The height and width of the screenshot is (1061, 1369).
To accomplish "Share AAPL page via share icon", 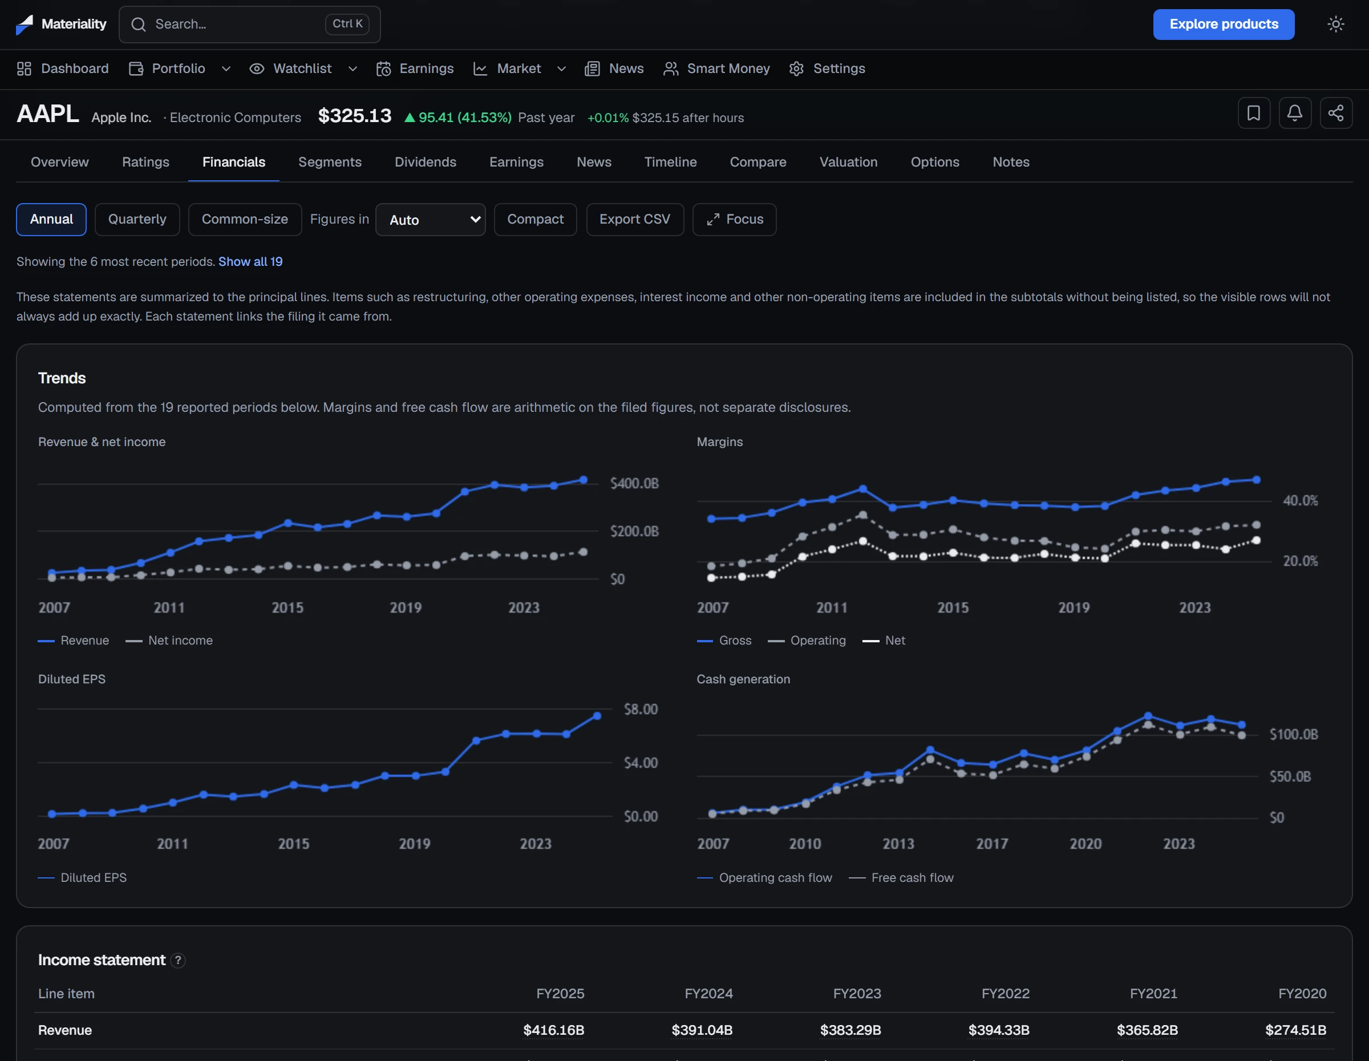I will point(1336,113).
